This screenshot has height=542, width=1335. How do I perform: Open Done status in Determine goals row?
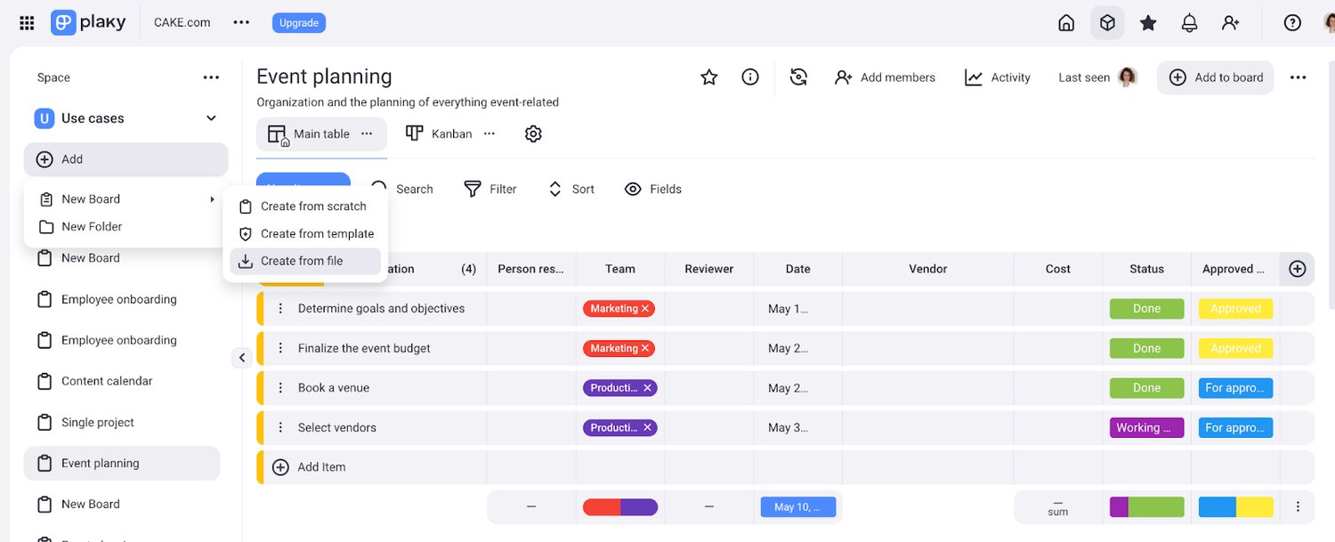pos(1146,309)
